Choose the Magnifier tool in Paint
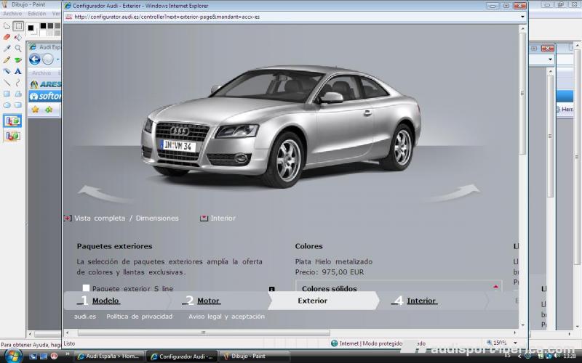 (18, 48)
